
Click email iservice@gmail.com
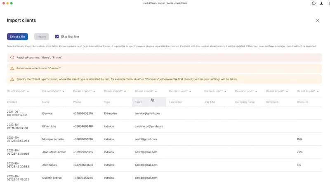point(147,113)
